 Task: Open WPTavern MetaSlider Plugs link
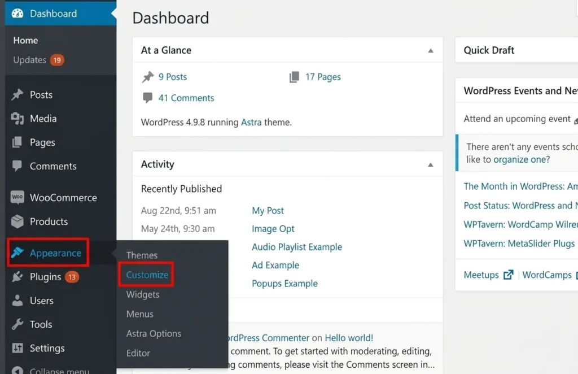point(519,243)
